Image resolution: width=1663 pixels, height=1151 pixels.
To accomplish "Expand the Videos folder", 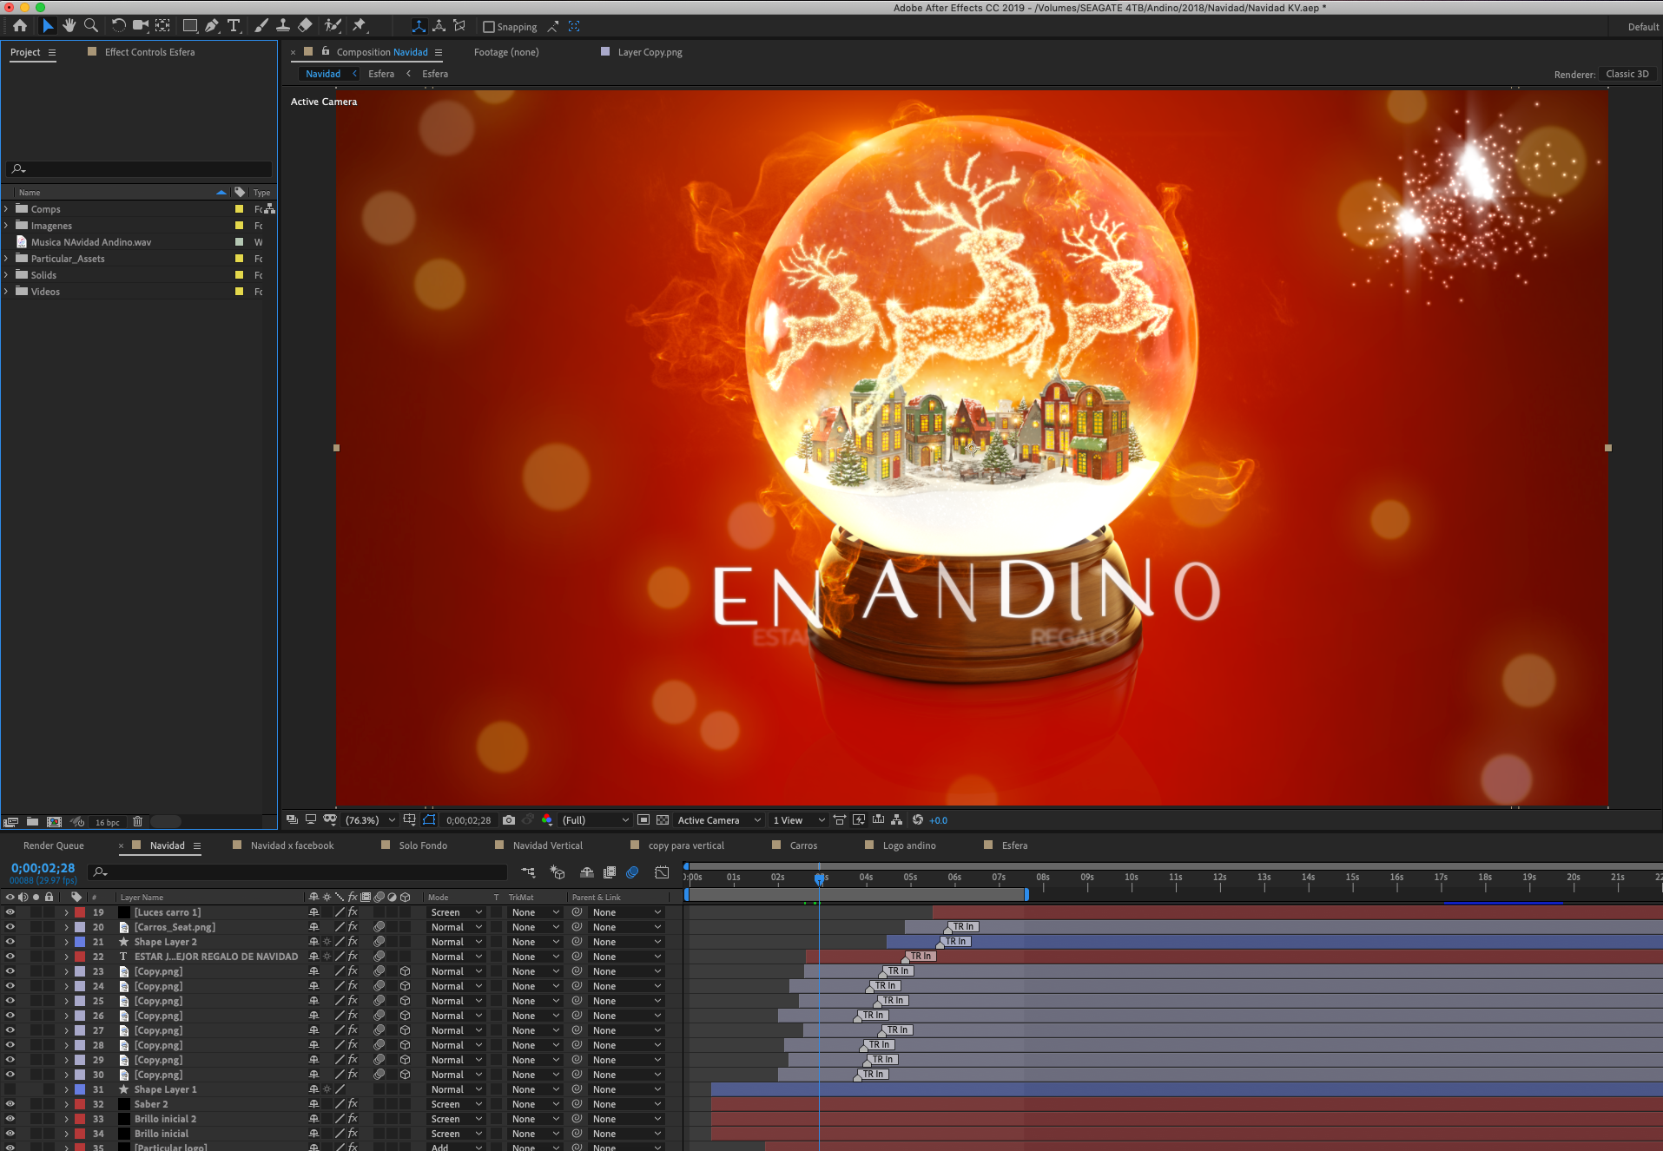I will coord(6,292).
